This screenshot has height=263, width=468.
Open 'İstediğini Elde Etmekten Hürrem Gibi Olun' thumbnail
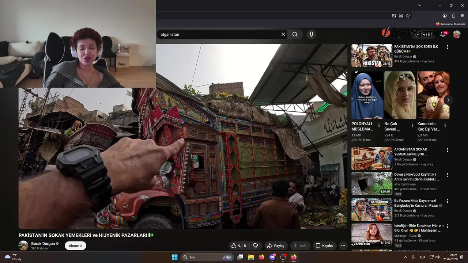(x=372, y=235)
